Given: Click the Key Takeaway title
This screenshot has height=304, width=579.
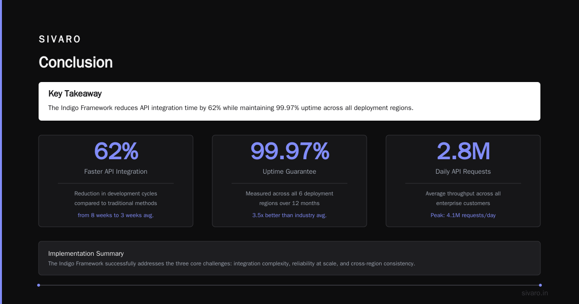Looking at the screenshot, I should [75, 94].
